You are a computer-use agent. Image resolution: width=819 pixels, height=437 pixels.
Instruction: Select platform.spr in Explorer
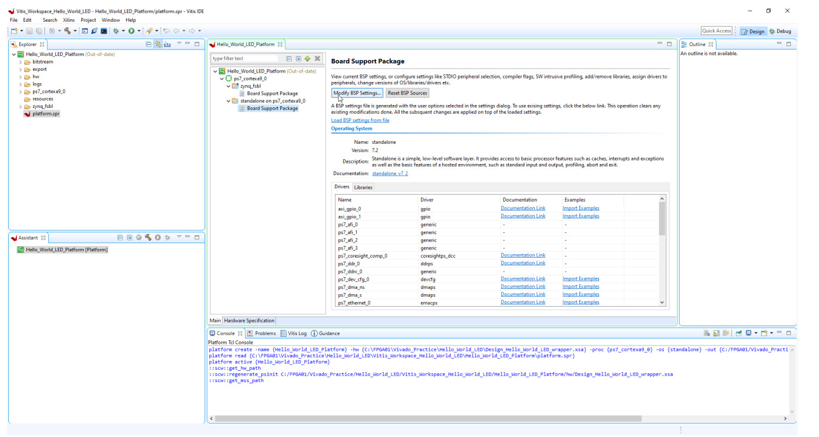pyautogui.click(x=42, y=114)
